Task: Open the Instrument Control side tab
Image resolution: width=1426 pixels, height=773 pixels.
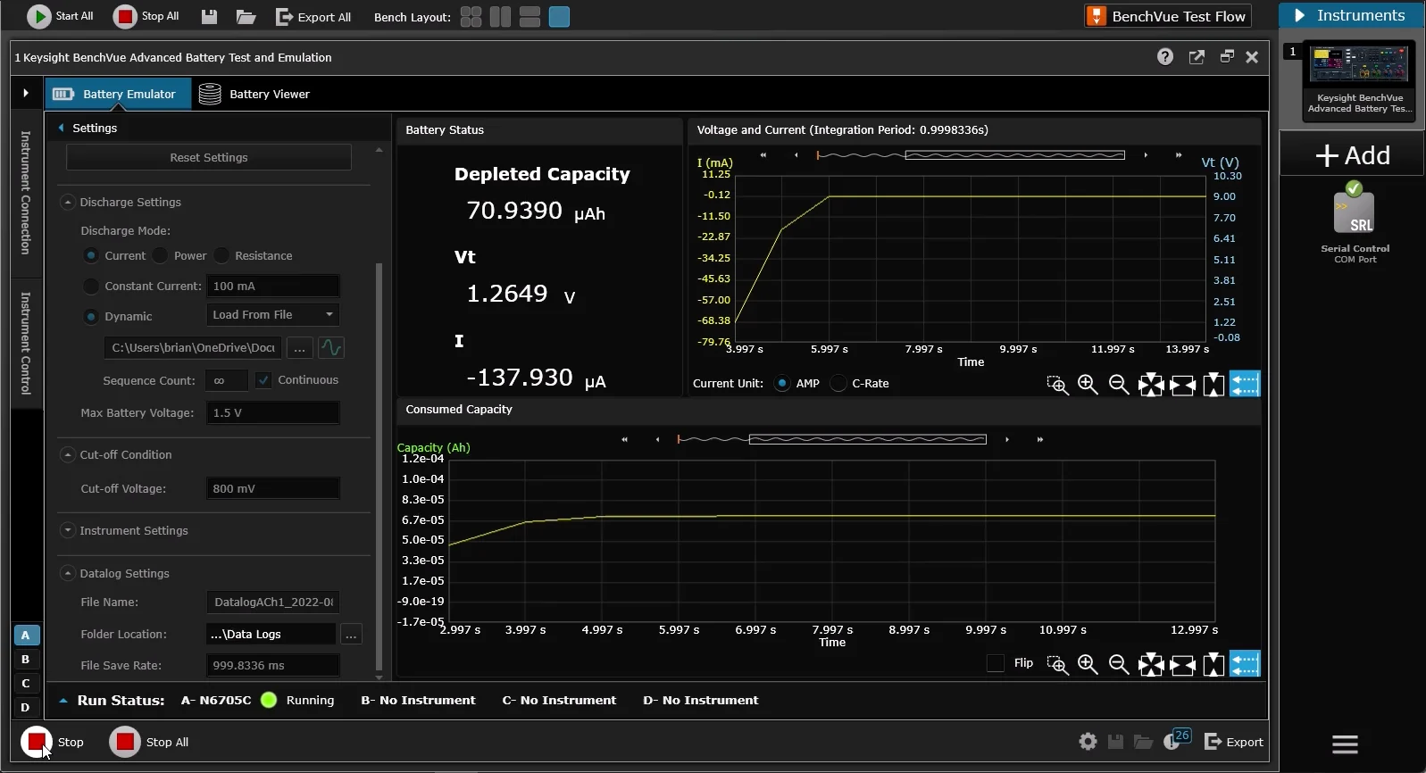Action: pyautogui.click(x=26, y=344)
